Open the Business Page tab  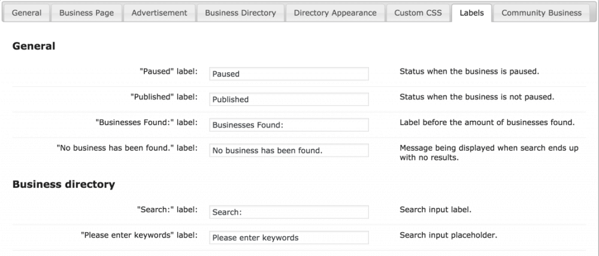[x=86, y=13]
